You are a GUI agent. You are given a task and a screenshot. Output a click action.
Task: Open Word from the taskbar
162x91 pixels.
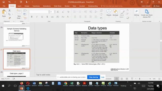pos(34,83)
